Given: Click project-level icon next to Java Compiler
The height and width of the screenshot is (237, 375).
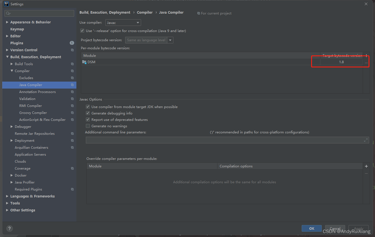Looking at the screenshot, I should (72, 85).
